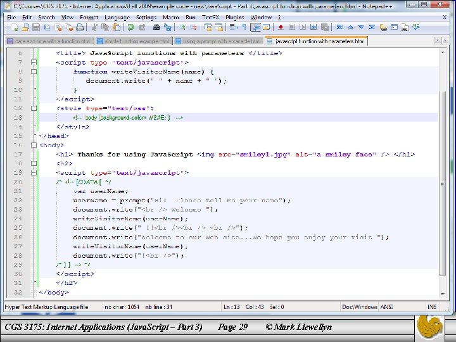Image resolution: width=456 pixels, height=342 pixels.
Task: Paste clipboard with the Paste icon
Action: (117, 27)
